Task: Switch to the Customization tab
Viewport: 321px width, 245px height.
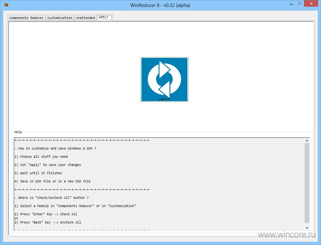Action: [x=60, y=18]
